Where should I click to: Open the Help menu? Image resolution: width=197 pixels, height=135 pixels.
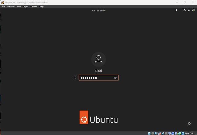point(42,6)
